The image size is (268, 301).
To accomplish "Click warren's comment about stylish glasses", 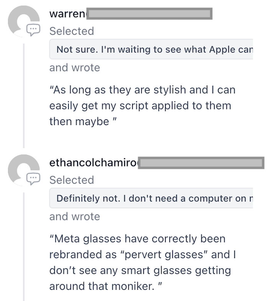I will (142, 106).
